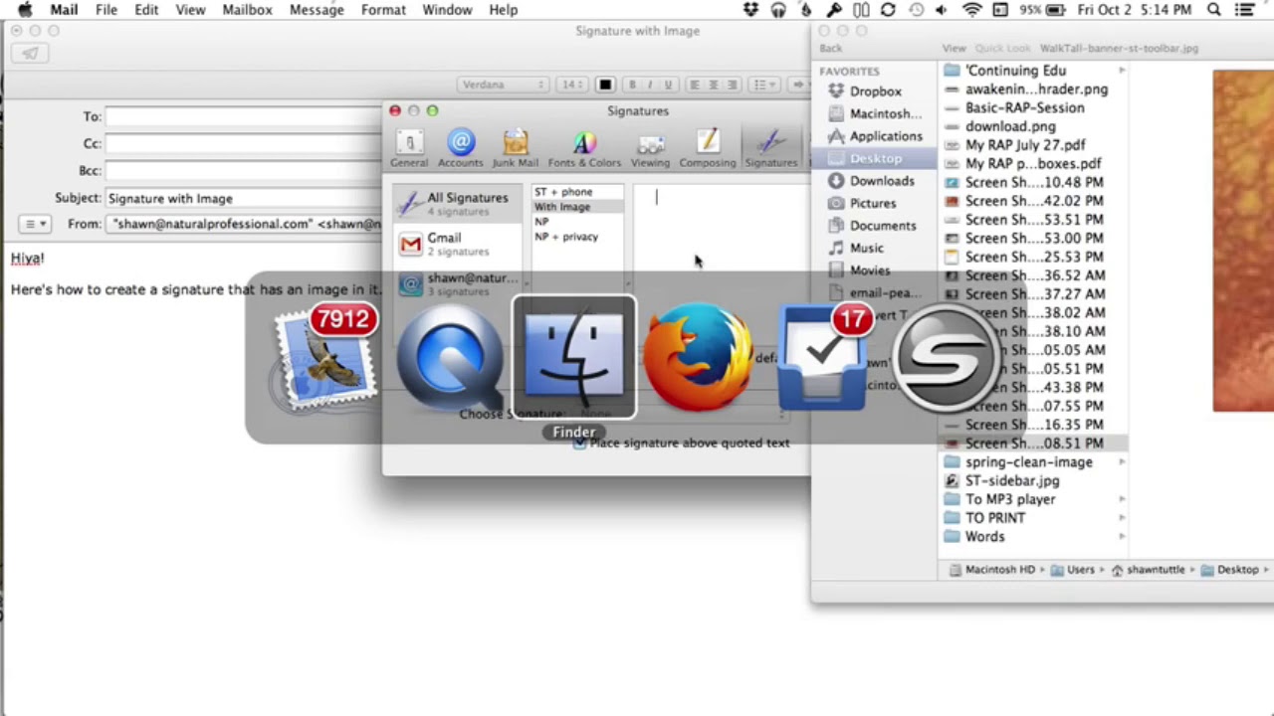Open the File menu
The width and height of the screenshot is (1274, 716).
(x=106, y=10)
